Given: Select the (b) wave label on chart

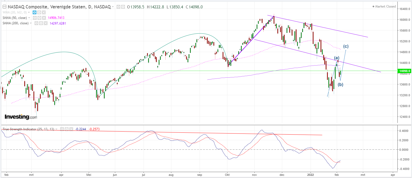Looking at the screenshot, I should 341,84.
